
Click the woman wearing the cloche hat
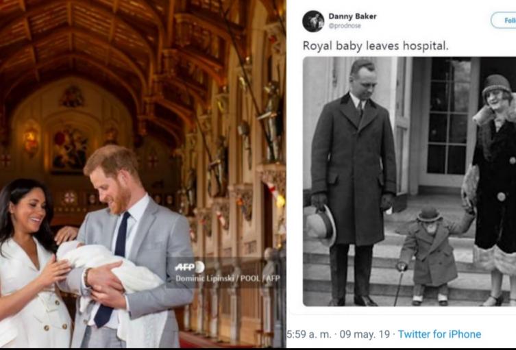(x=492, y=178)
